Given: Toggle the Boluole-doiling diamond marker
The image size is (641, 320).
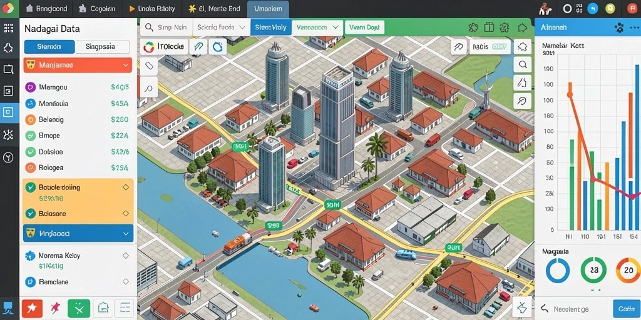Looking at the screenshot, I should click(x=125, y=187).
